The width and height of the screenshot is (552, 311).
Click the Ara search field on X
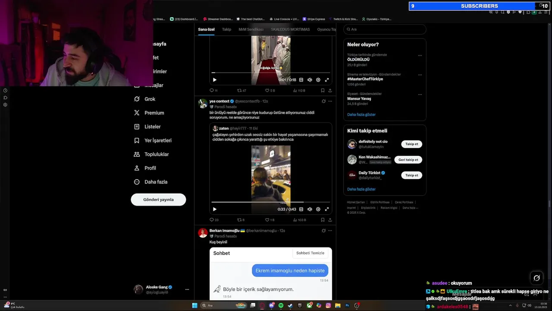[x=385, y=29]
